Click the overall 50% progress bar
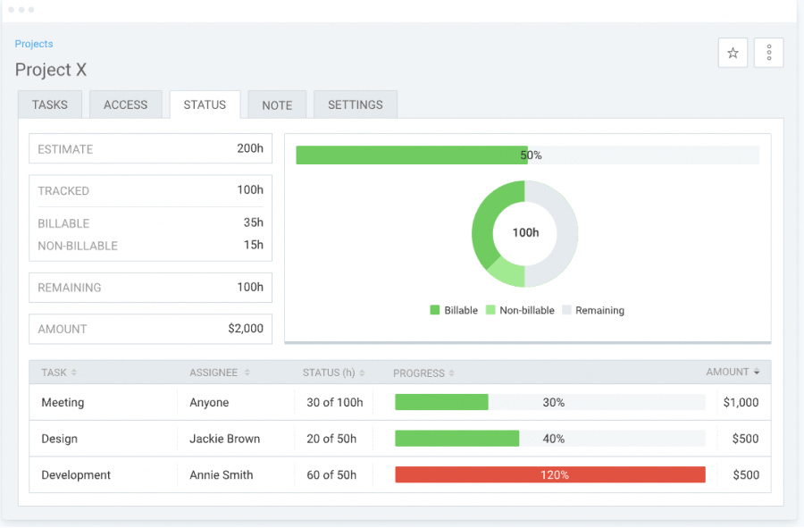This screenshot has width=804, height=528. pyautogui.click(x=528, y=155)
